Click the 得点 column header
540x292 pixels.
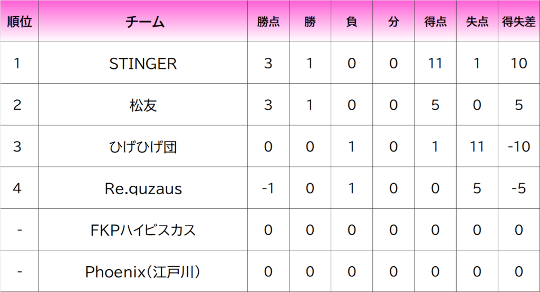tap(435, 21)
